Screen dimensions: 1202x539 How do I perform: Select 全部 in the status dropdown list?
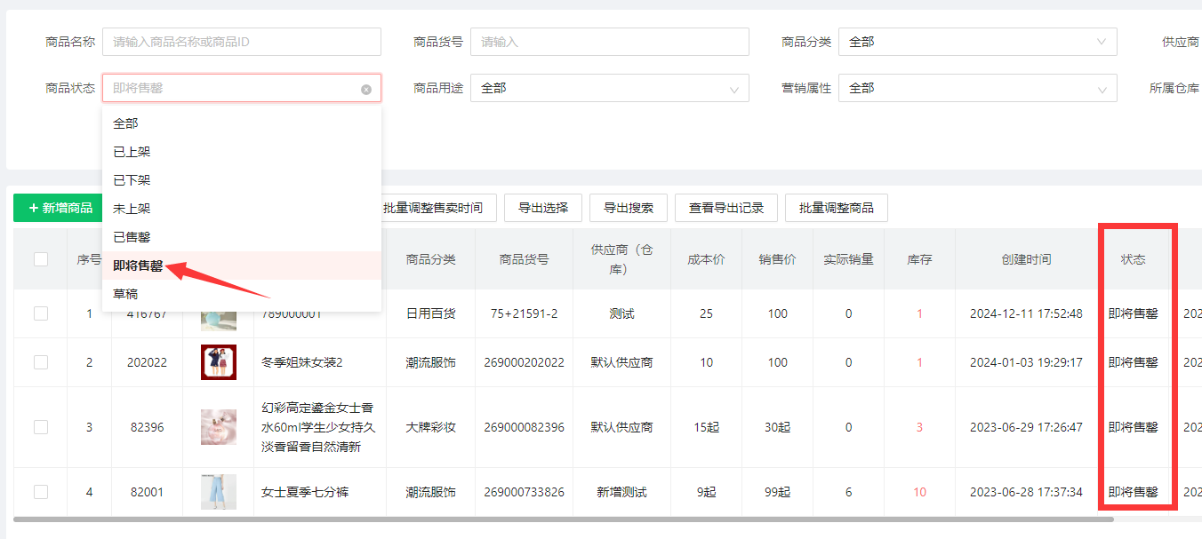tap(125, 123)
